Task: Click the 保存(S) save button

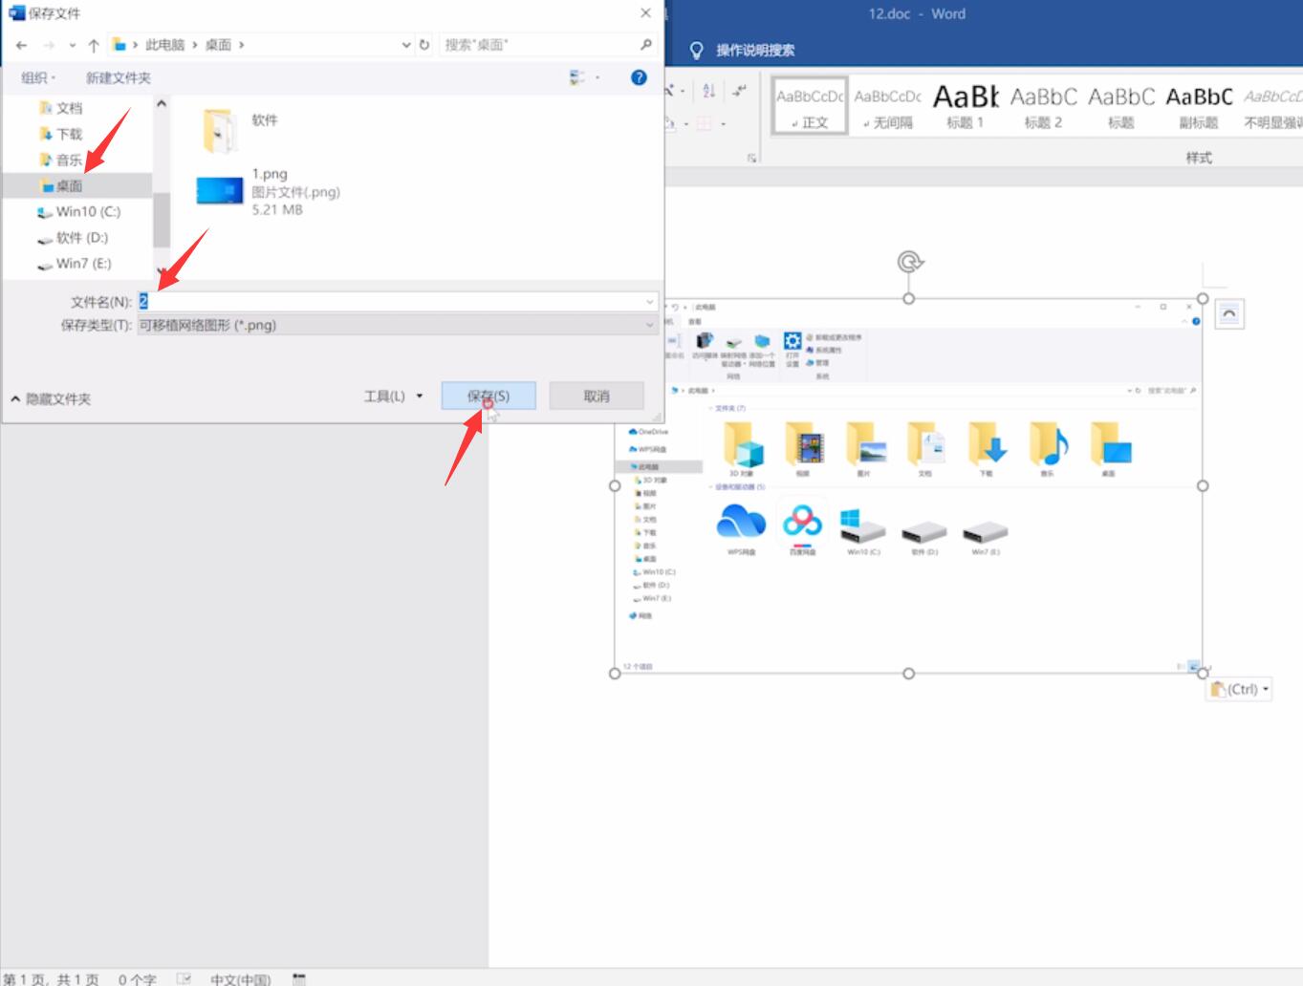Action: point(489,396)
